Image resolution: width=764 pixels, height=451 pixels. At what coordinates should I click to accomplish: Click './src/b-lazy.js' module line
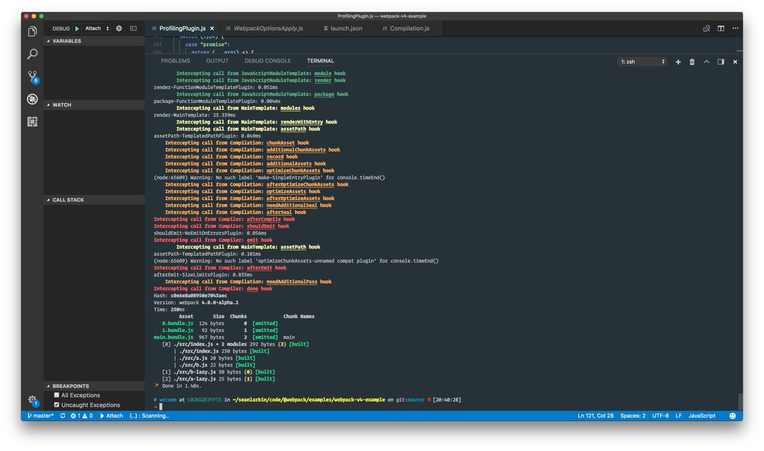pyautogui.click(x=218, y=371)
